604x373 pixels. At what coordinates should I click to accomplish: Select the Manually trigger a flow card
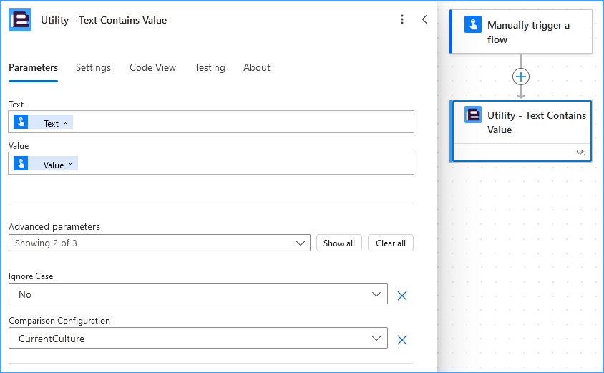(521, 32)
